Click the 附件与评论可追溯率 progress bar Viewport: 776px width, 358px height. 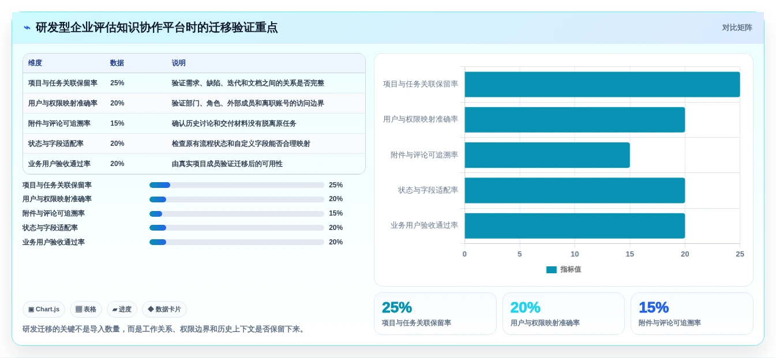click(x=237, y=214)
